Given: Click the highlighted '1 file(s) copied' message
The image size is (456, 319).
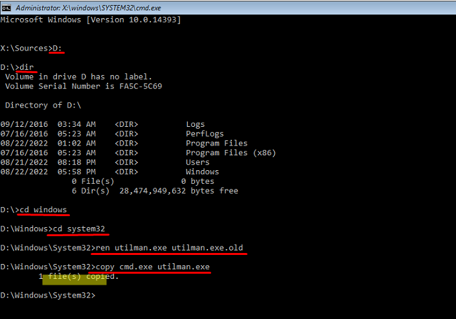Looking at the screenshot, I should (x=78, y=277).
